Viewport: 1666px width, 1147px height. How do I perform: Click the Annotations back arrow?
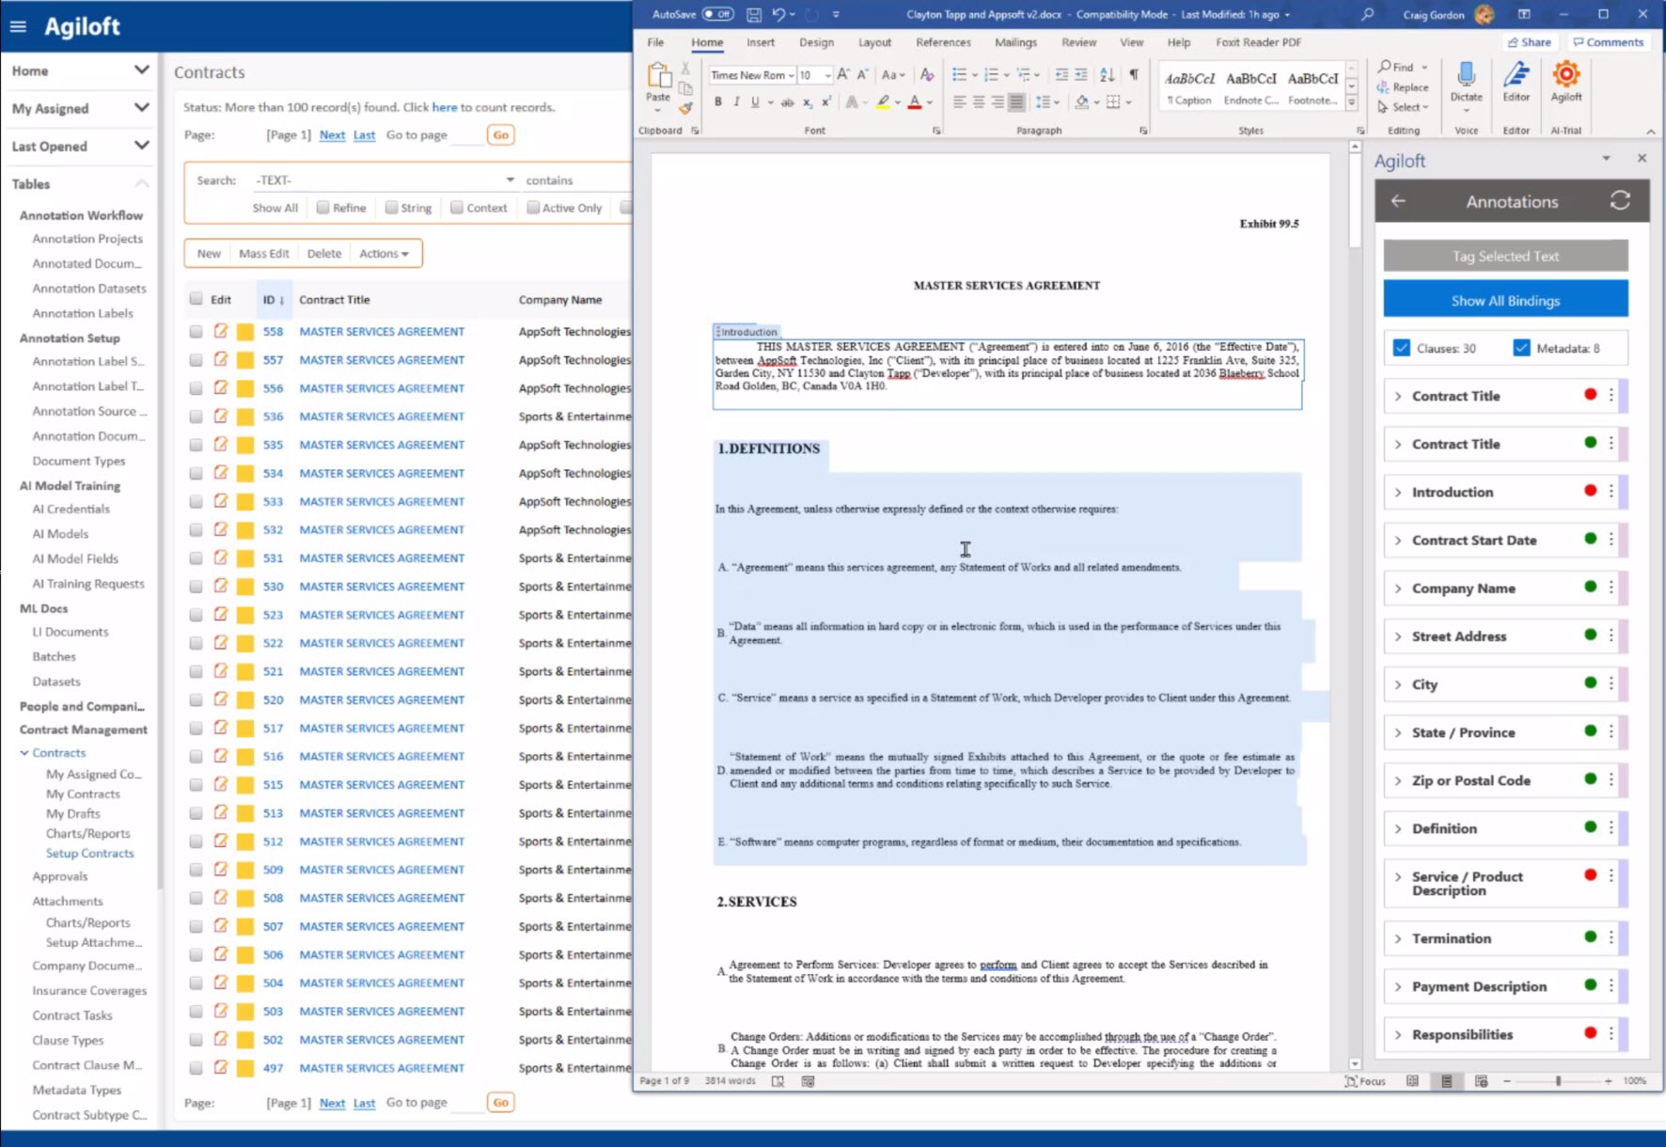click(1398, 201)
